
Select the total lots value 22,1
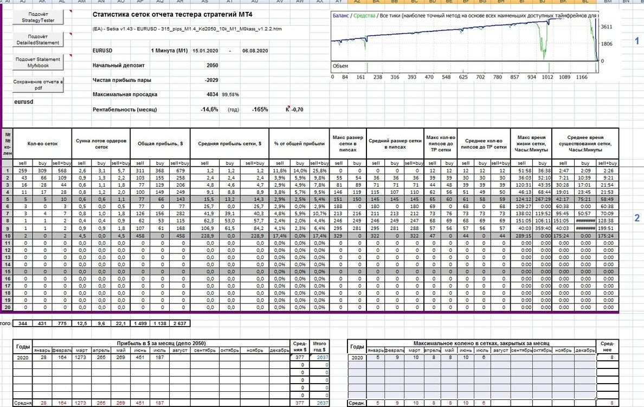121,323
